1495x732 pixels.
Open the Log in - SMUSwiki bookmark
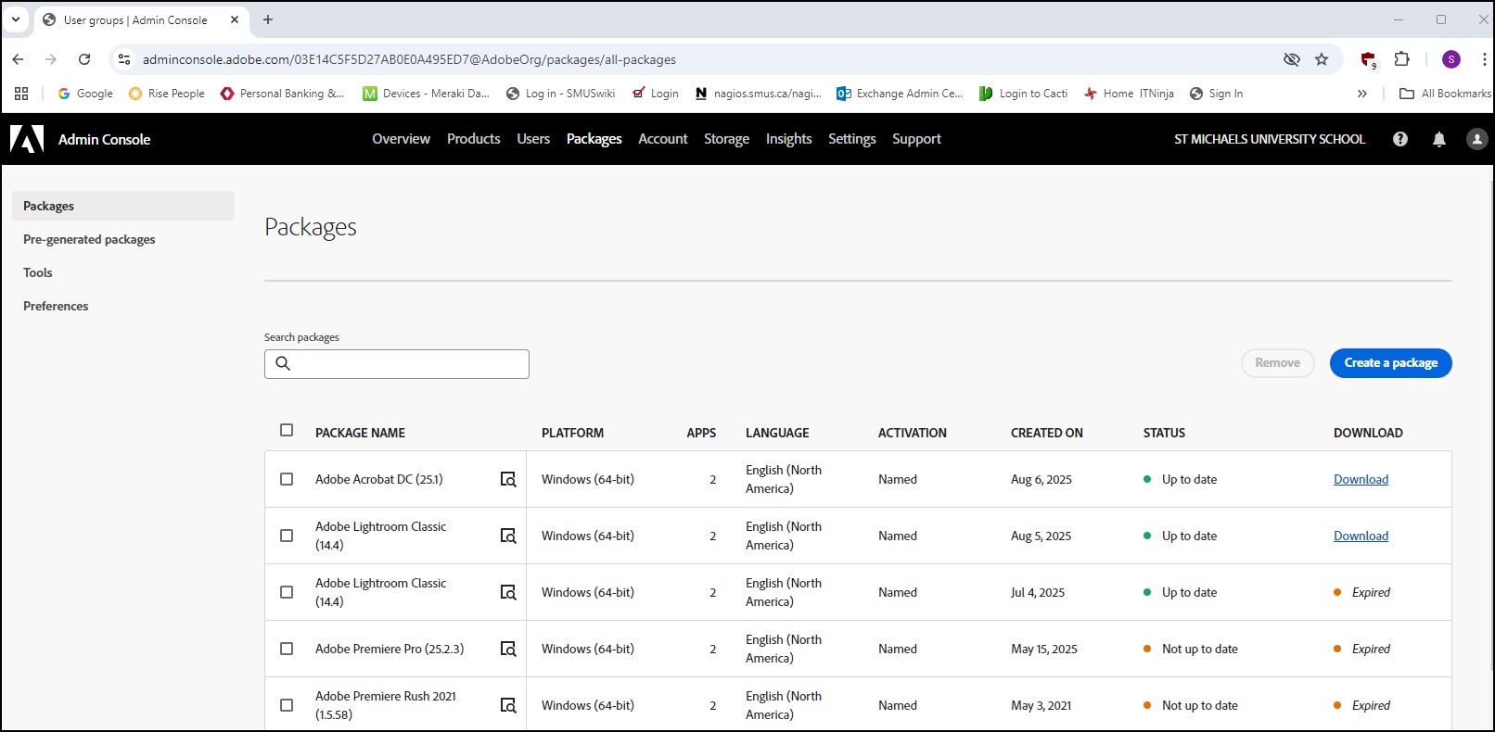point(560,94)
